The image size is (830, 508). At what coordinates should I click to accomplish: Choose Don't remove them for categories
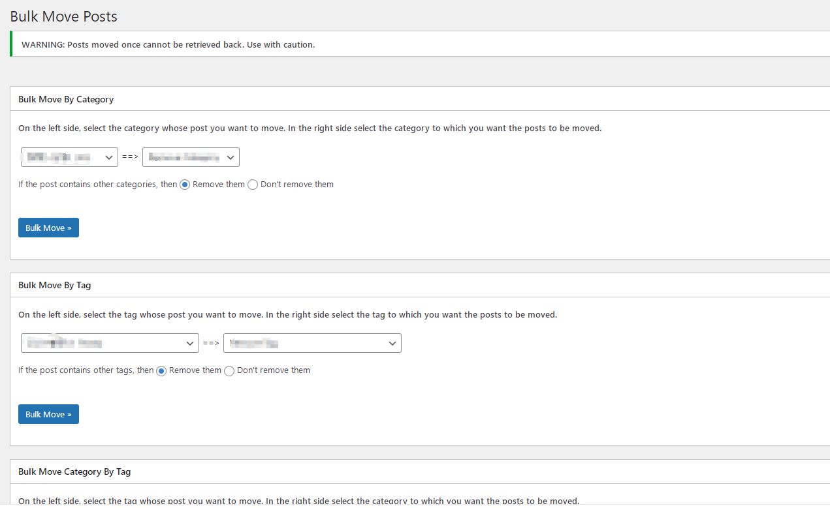253,185
